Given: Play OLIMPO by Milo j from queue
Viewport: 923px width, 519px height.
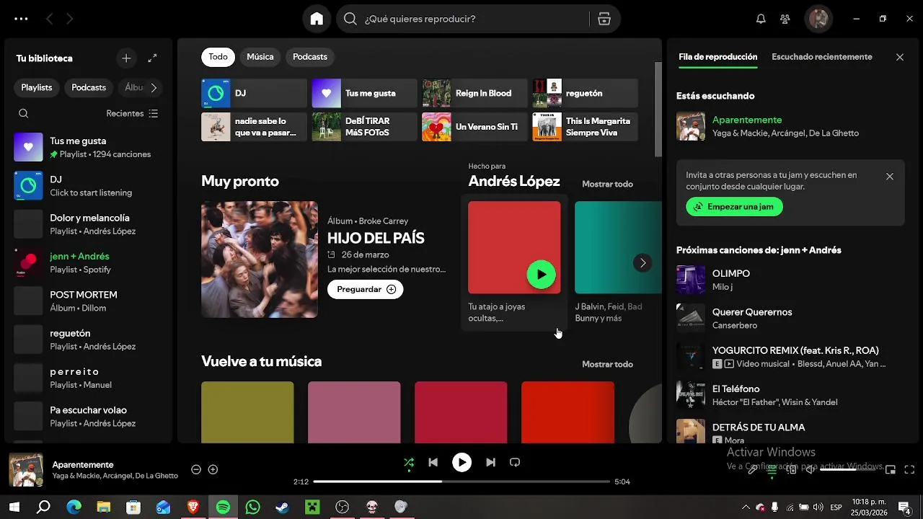Looking at the screenshot, I should click(790, 280).
